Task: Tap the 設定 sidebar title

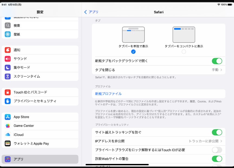Action: 40,12
